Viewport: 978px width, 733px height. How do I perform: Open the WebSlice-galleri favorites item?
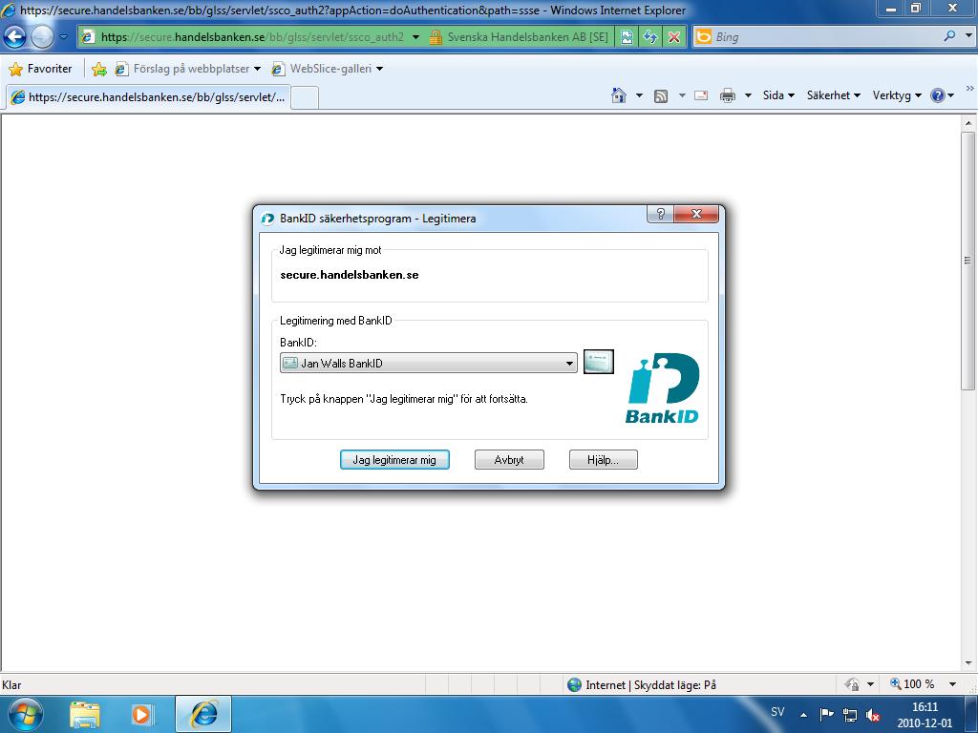click(x=329, y=69)
